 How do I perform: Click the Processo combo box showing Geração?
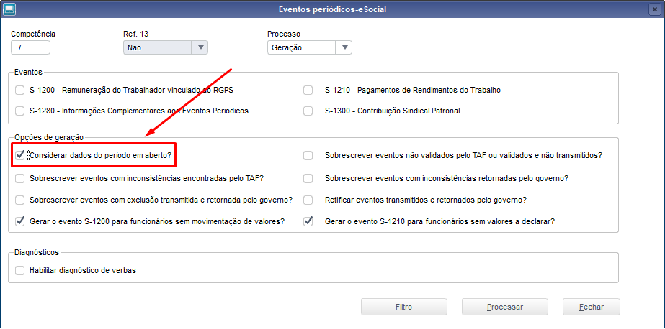tap(310, 47)
